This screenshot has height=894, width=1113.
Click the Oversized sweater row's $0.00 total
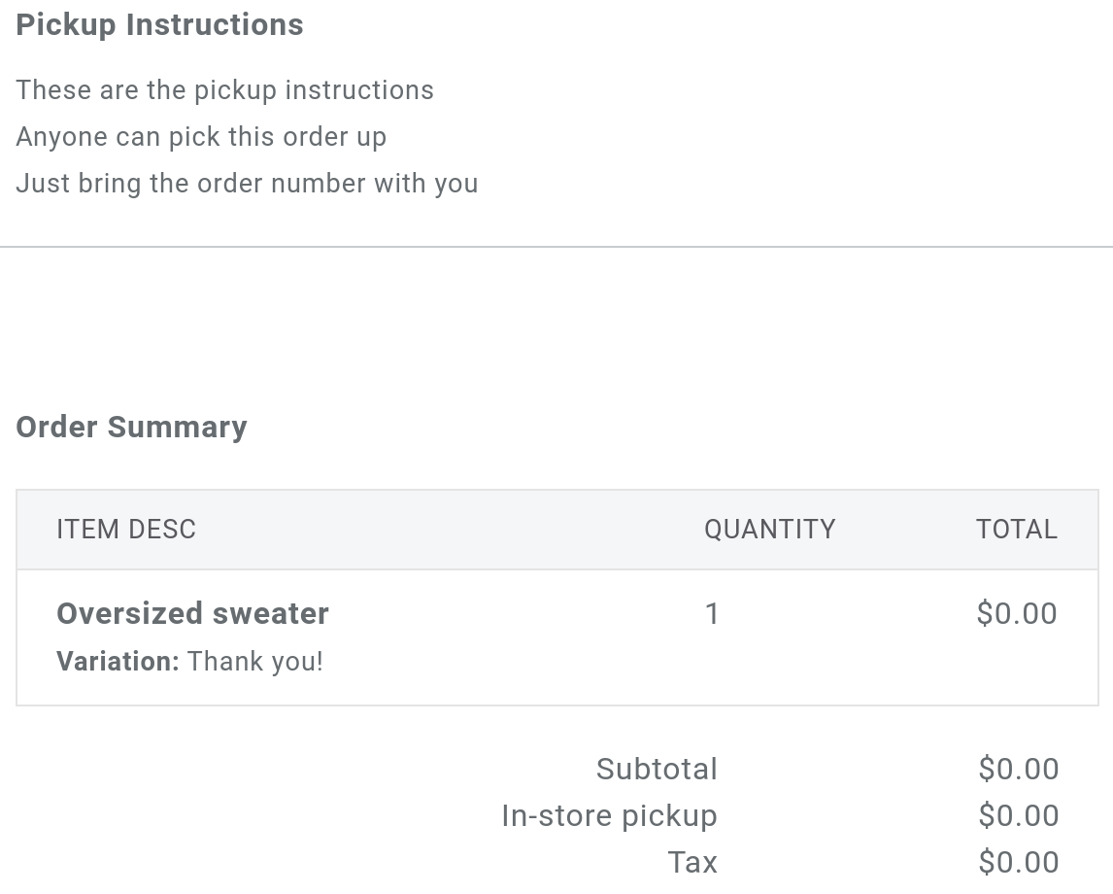[1016, 614]
